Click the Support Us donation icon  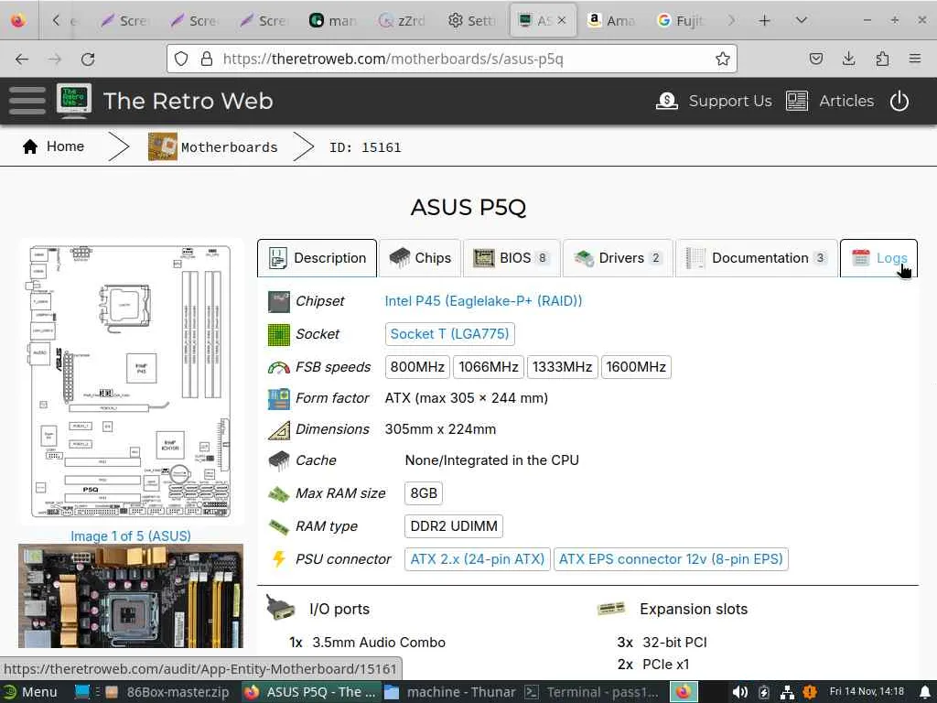pyautogui.click(x=667, y=101)
